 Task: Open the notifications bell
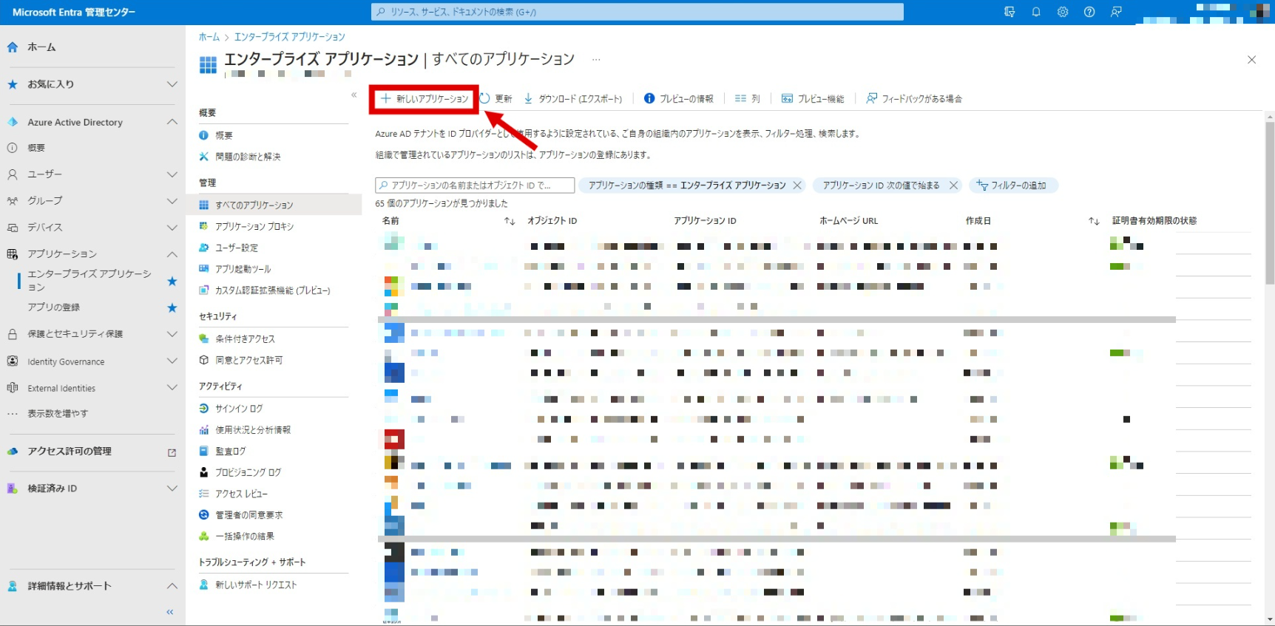click(1036, 12)
